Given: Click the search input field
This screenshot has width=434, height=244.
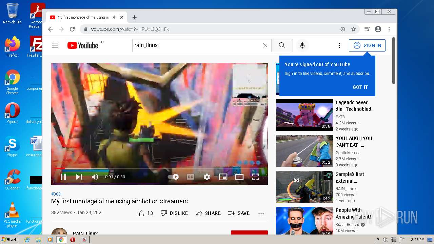Looking at the screenshot, I should [198, 45].
